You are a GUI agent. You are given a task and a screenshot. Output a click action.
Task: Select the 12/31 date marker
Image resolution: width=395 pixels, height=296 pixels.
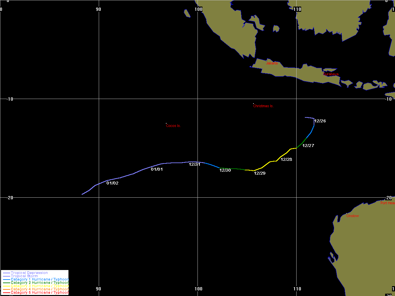(x=195, y=164)
